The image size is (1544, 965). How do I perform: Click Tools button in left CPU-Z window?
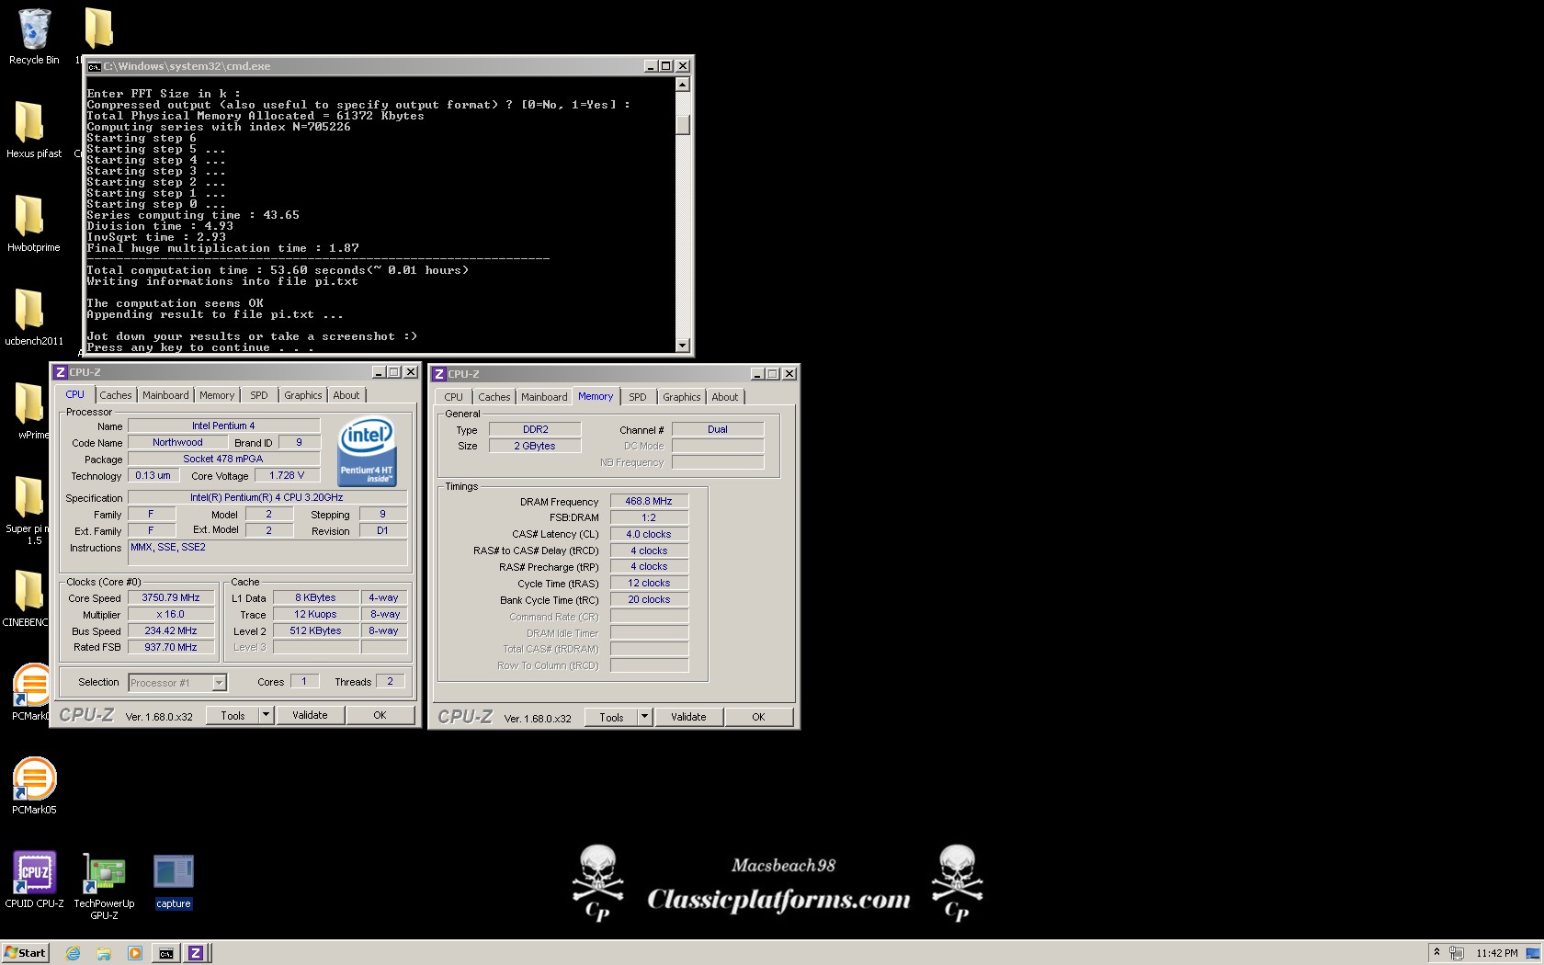pyautogui.click(x=233, y=715)
